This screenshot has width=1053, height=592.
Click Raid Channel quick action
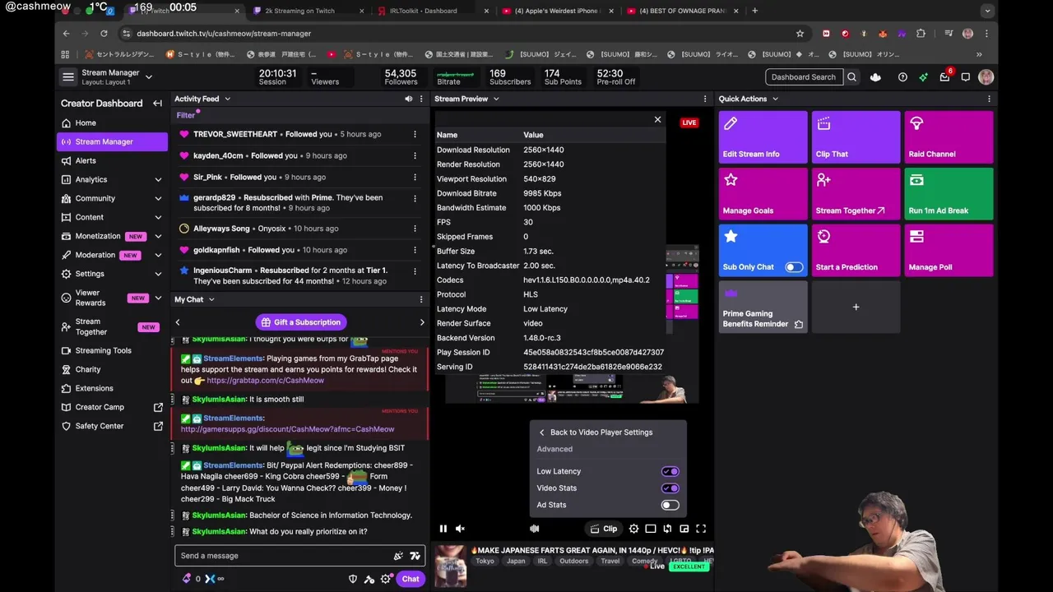pos(949,136)
